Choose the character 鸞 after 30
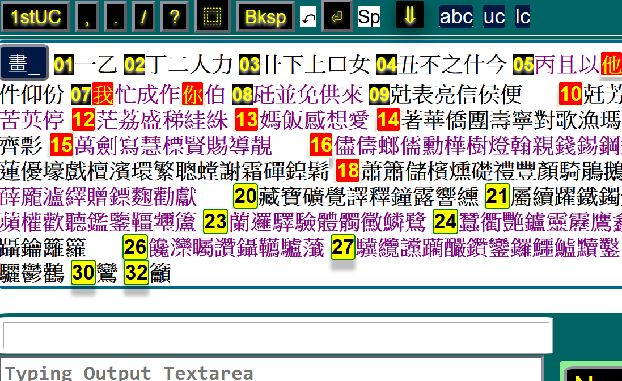Viewport: 622px width, 381px height. coord(107,272)
